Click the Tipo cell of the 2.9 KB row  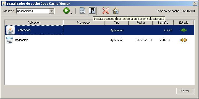tap(117, 30)
